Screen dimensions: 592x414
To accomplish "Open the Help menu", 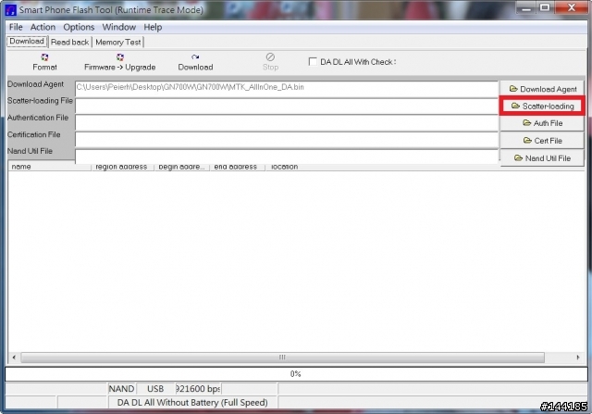I will tap(153, 27).
